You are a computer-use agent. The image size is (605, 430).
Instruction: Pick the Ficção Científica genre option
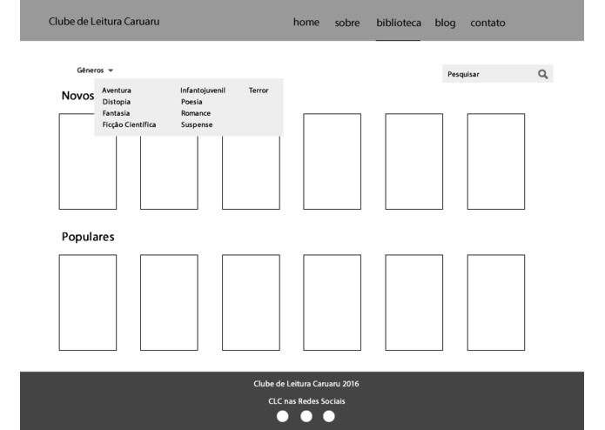click(x=129, y=124)
